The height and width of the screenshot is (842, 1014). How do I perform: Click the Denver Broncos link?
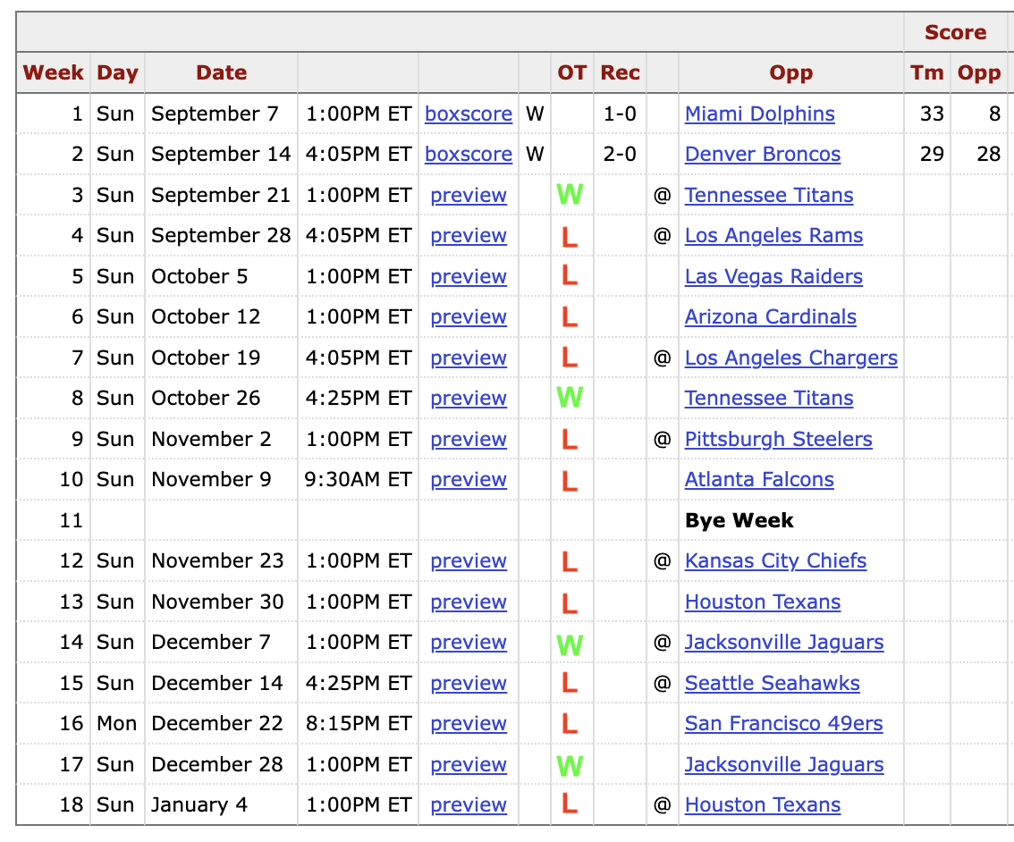(x=763, y=155)
